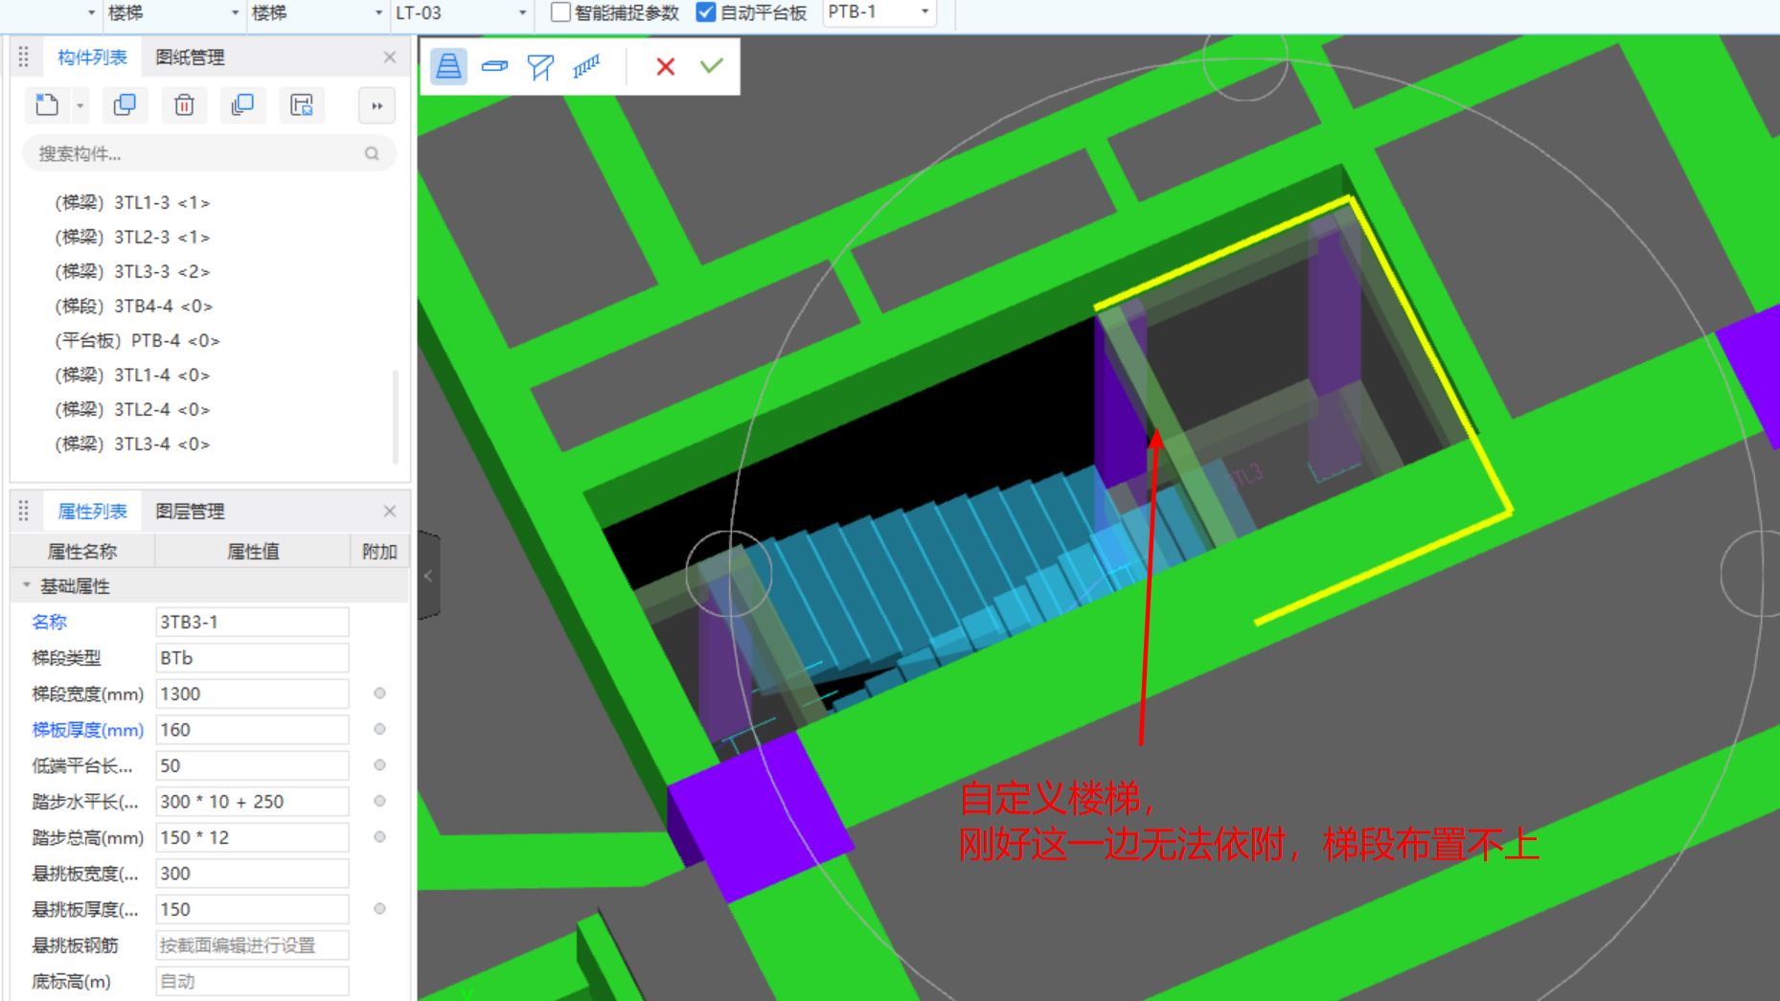This screenshot has height=1001, width=1780.
Task: Edit 梯板厚度 value 160
Action: pos(252,730)
